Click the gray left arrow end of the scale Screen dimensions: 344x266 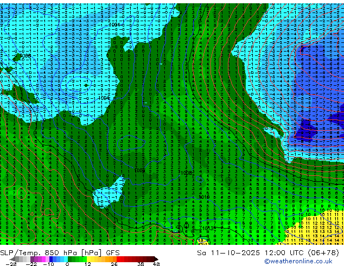pos(12,259)
